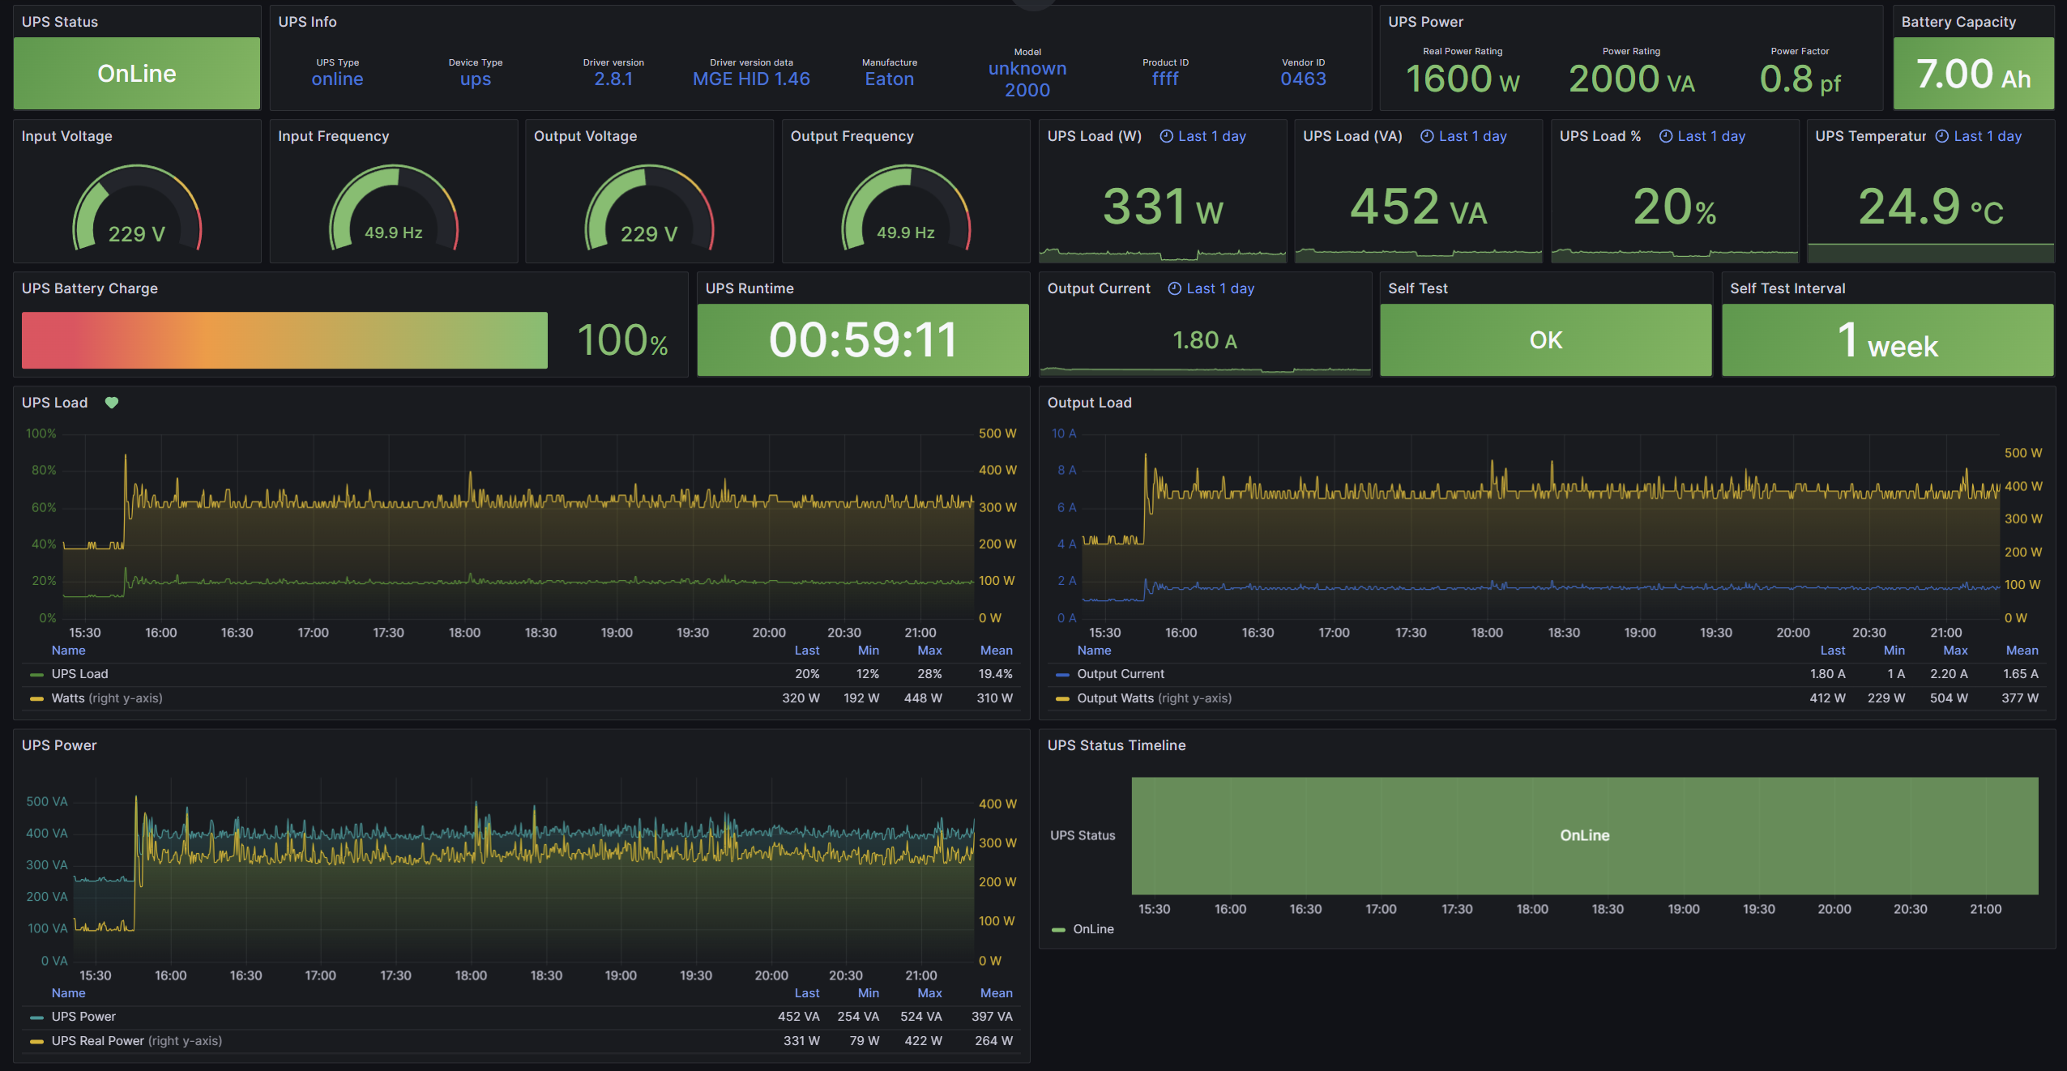Sort UPS Power legend by Mean column
The image size is (2067, 1071).
(996, 993)
